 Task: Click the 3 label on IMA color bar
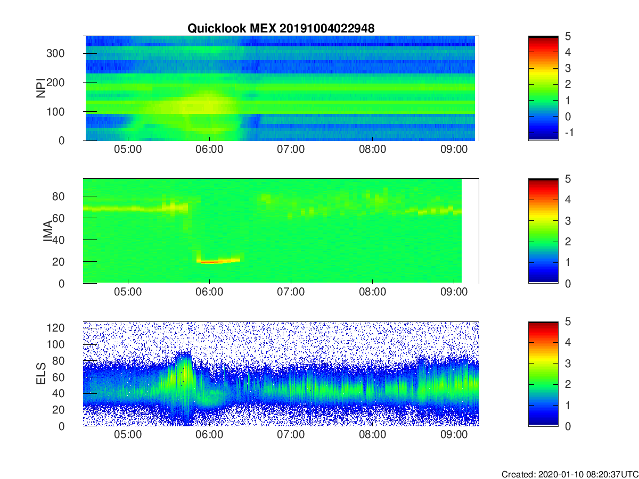click(567, 220)
